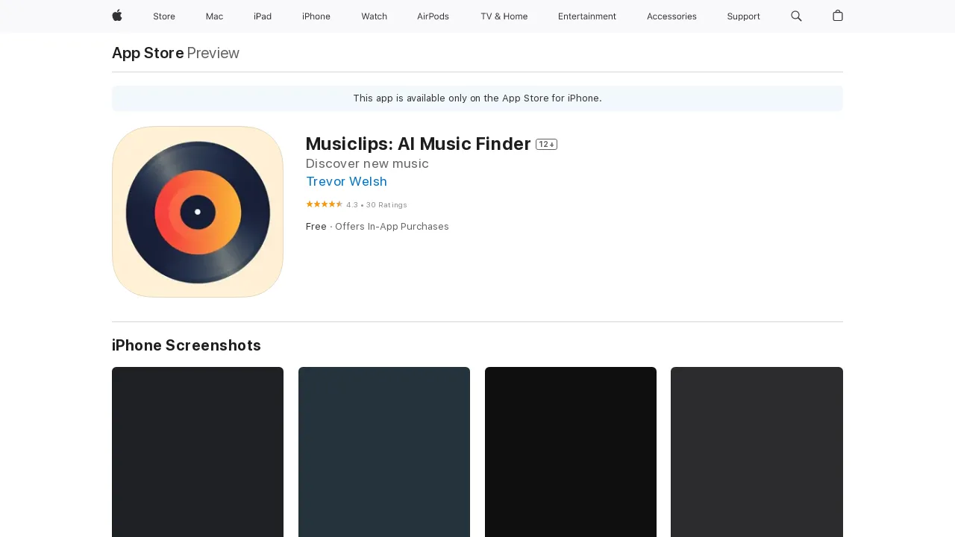
Task: Open the Watch menu
Action: click(374, 16)
